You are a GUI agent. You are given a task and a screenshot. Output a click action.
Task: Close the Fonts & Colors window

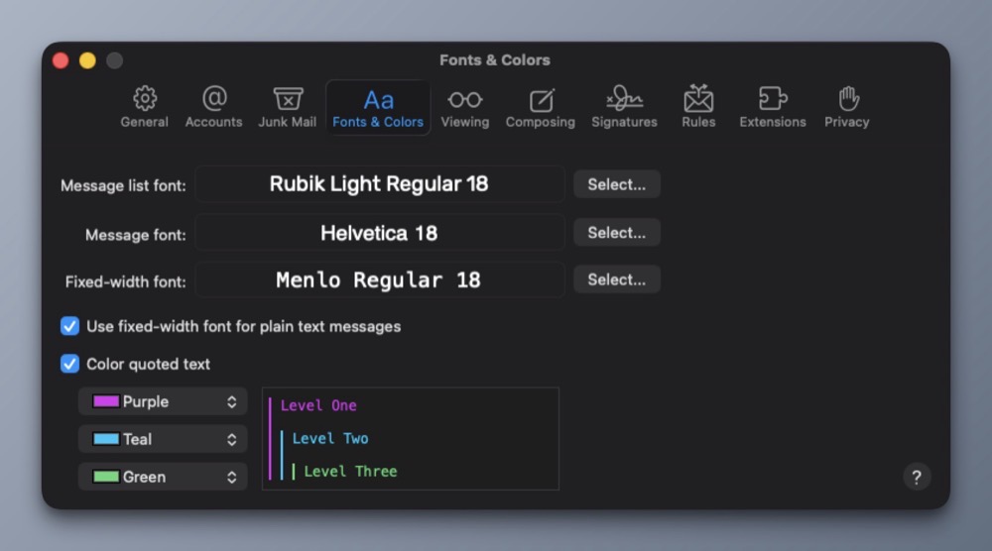[x=61, y=60]
